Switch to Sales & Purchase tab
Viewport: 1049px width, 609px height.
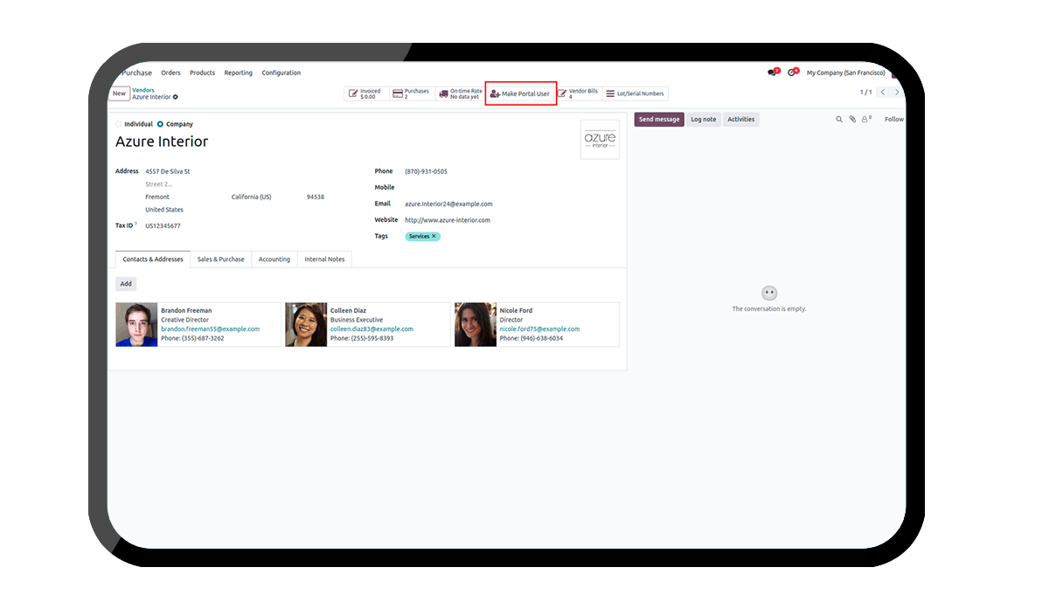221,260
